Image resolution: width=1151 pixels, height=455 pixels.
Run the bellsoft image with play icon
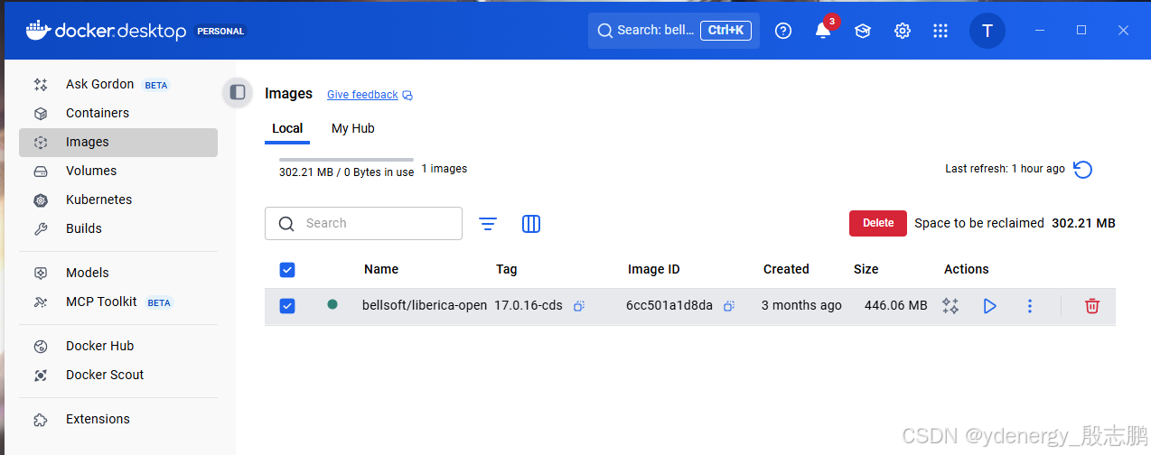click(x=989, y=306)
